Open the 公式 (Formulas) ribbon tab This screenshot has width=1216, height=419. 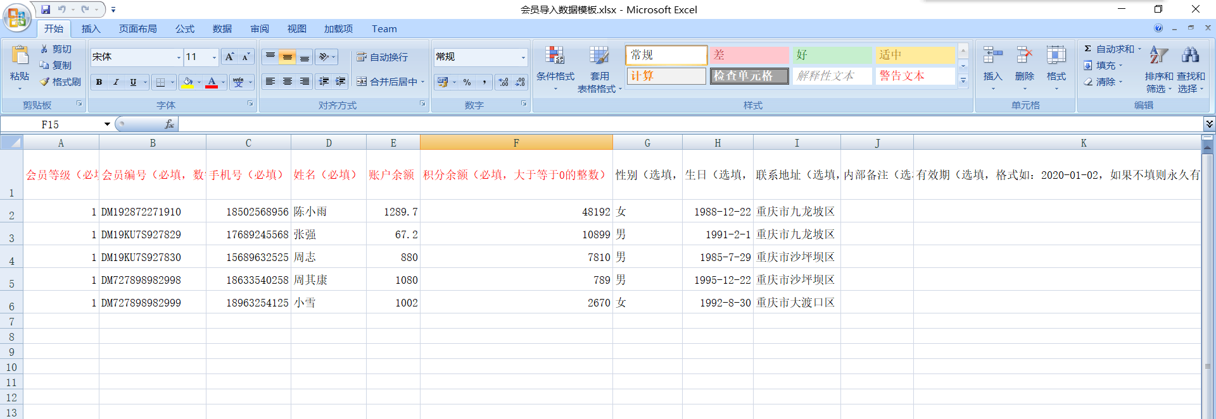[185, 29]
